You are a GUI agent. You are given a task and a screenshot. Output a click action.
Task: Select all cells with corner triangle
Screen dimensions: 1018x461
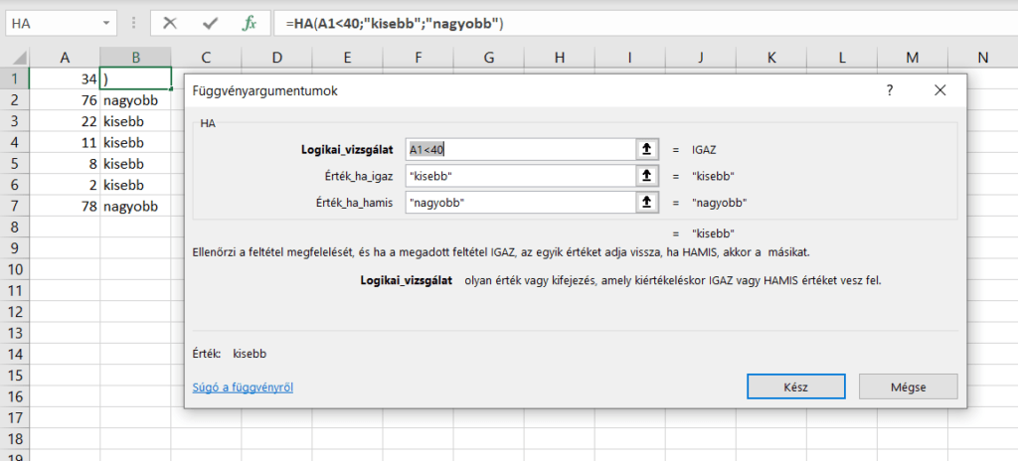(15, 58)
